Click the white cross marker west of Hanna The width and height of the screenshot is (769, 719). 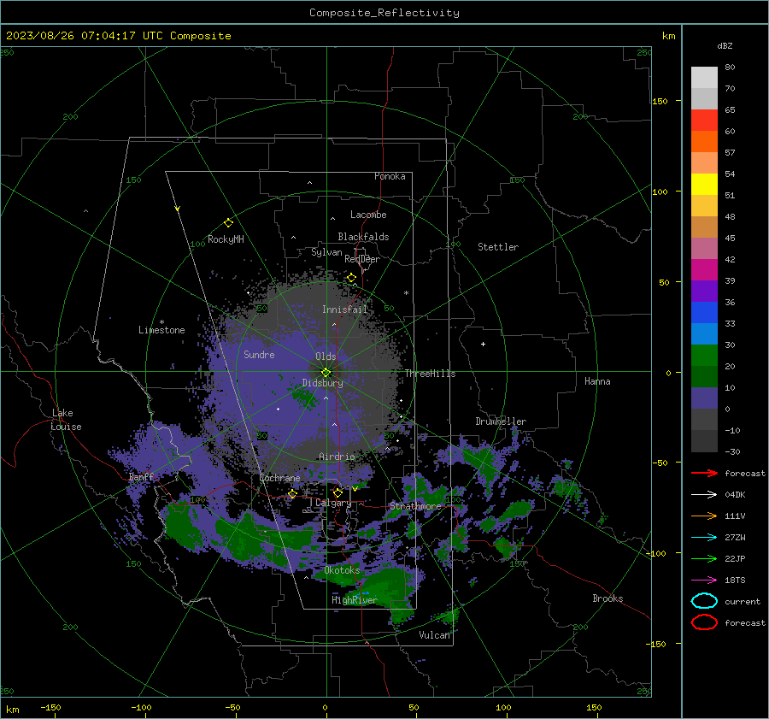tap(483, 344)
